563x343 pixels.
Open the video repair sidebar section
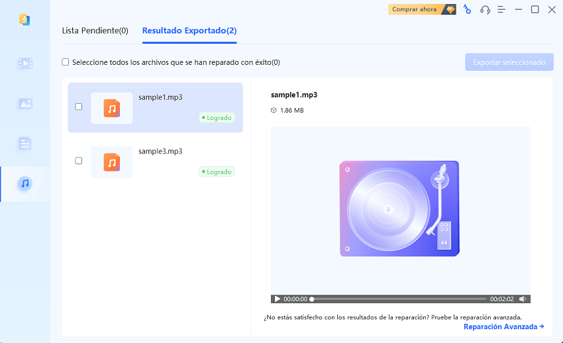(25, 64)
